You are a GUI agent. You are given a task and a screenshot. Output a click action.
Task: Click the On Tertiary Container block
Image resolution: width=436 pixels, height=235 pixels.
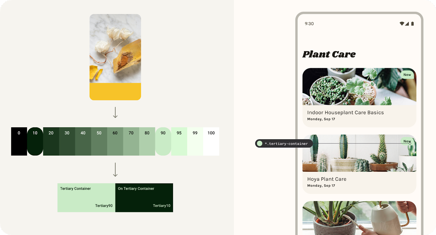coord(144,198)
